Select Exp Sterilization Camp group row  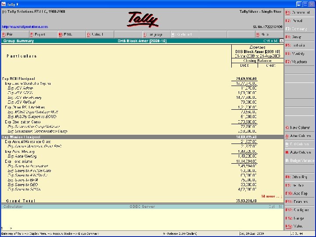[142, 122]
